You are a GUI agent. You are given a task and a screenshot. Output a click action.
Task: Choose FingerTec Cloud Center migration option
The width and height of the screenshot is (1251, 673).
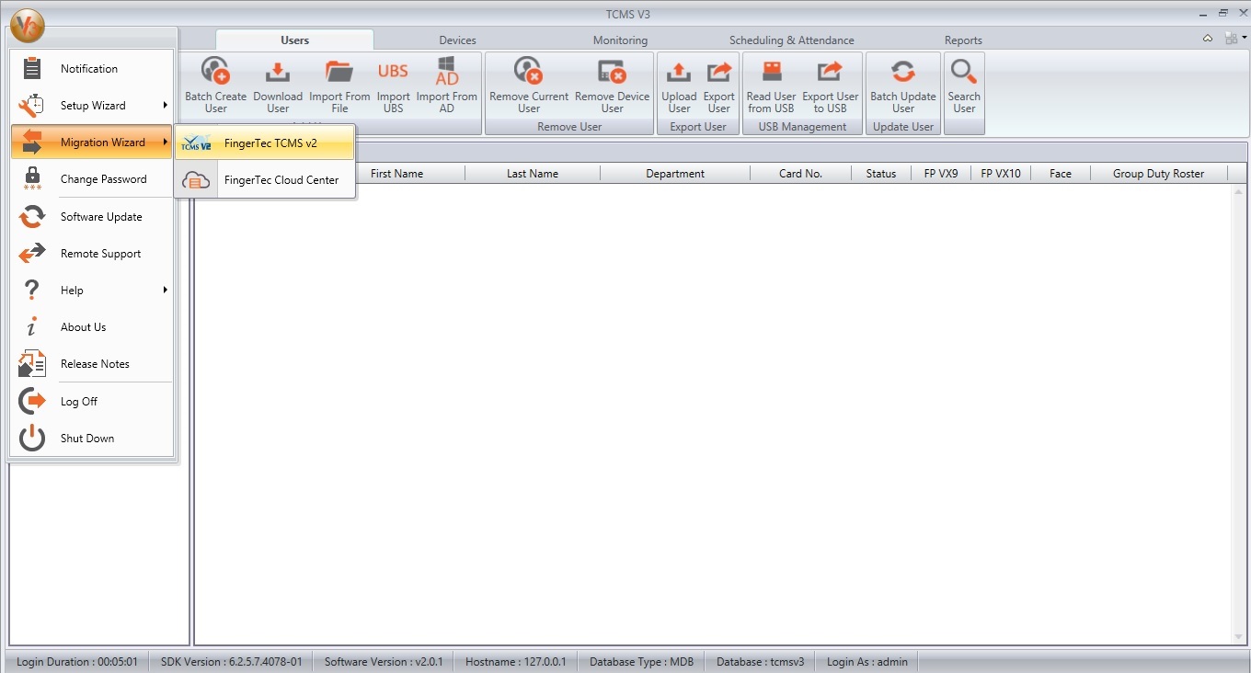(265, 180)
